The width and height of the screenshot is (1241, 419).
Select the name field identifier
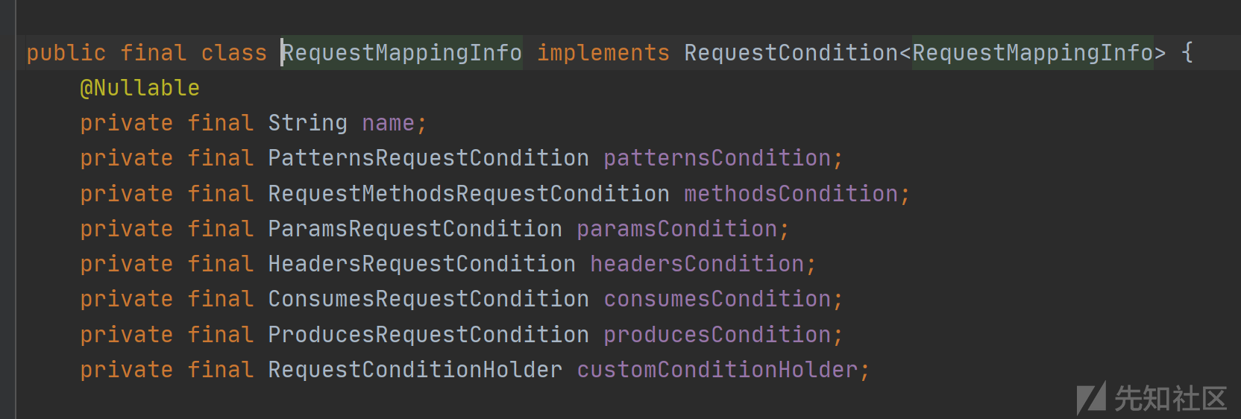click(388, 123)
